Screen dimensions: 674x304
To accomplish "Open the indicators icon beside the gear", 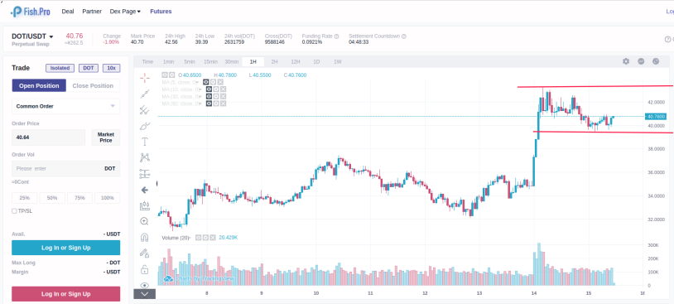I will coord(641,61).
